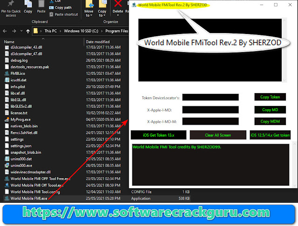Screen dimensions: 298x226
Task: Select World Mobile FMI OFF Tool Free.exe icon
Action: coord(7,179)
